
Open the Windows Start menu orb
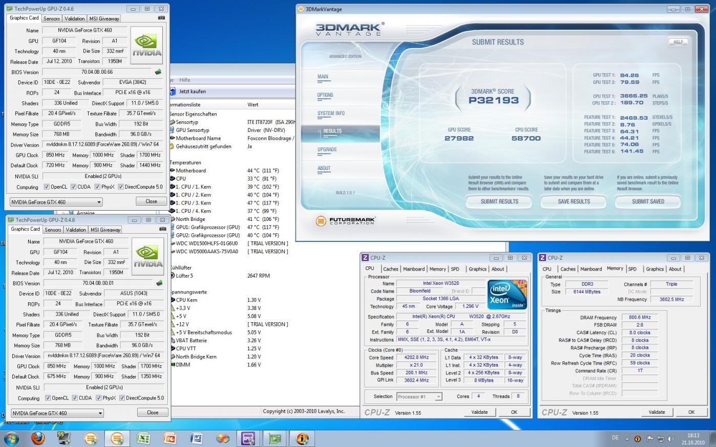(x=11, y=438)
